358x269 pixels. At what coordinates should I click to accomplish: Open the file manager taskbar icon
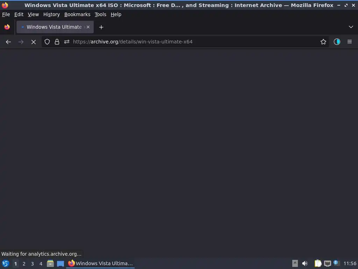pos(50,263)
